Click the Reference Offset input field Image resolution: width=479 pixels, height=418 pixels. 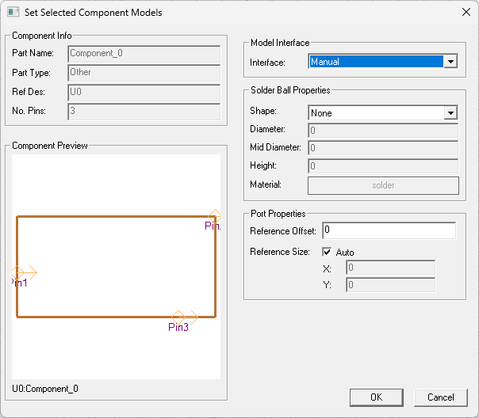click(389, 230)
